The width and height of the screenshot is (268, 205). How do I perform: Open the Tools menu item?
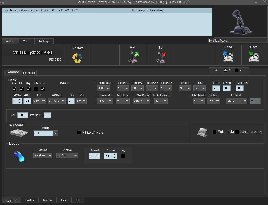click(x=27, y=41)
